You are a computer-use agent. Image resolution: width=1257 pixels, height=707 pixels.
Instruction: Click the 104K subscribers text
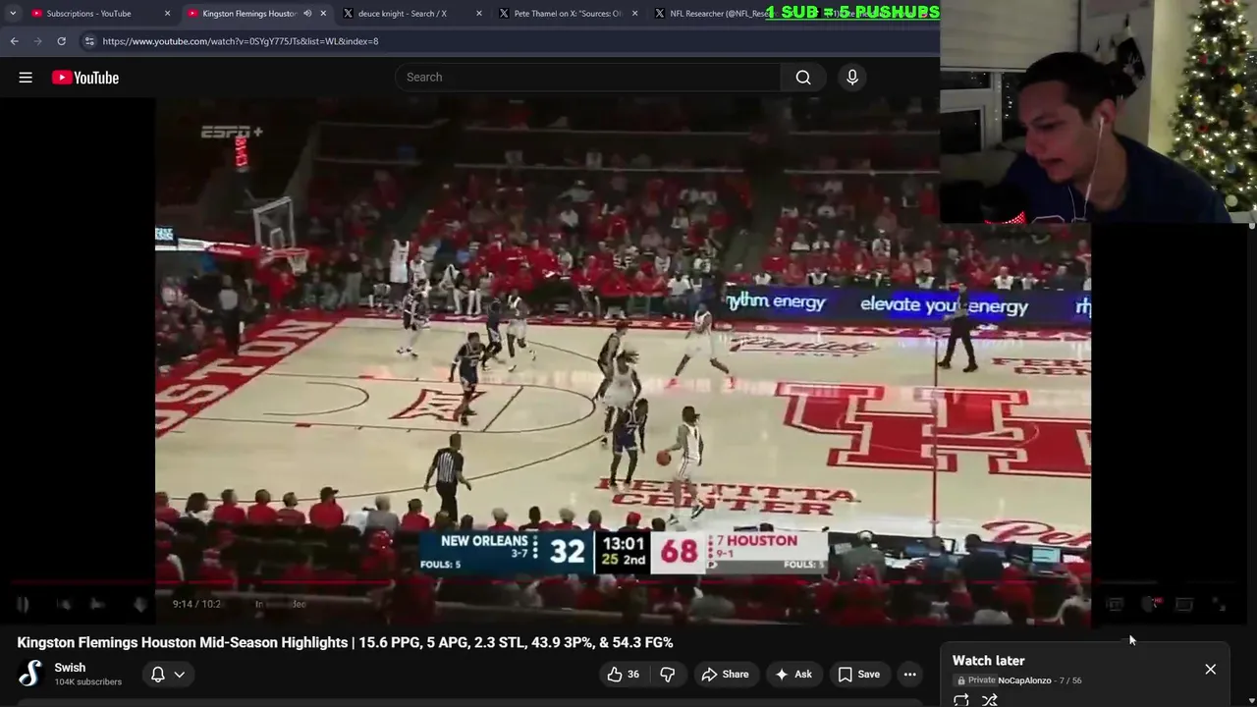click(87, 682)
